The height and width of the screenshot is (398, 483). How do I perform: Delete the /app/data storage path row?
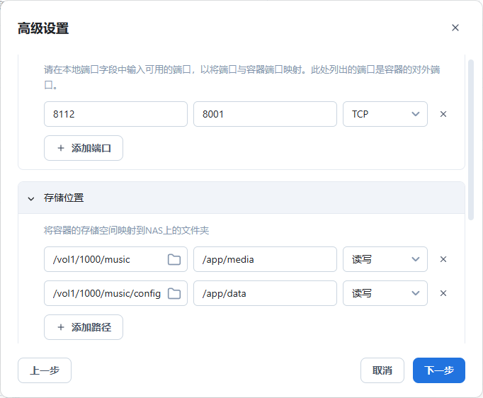443,293
